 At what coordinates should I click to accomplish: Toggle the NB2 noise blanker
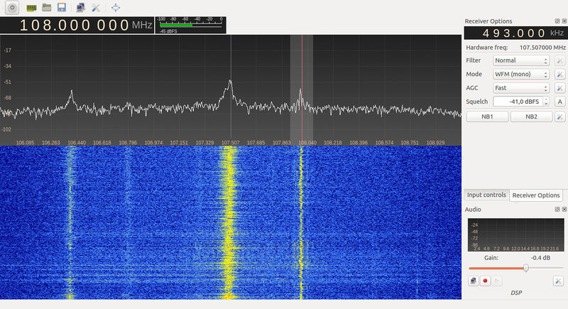coord(530,116)
